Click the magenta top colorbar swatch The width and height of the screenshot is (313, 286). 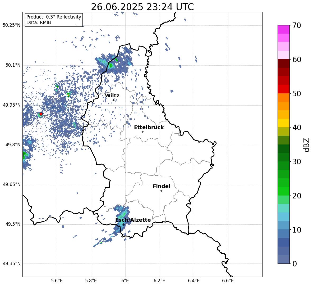point(283,29)
